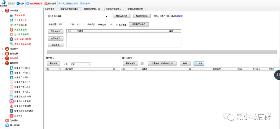280x129 pixels.
Task: Switch to the 批量修改快车计划 tab
Action: 92,9
